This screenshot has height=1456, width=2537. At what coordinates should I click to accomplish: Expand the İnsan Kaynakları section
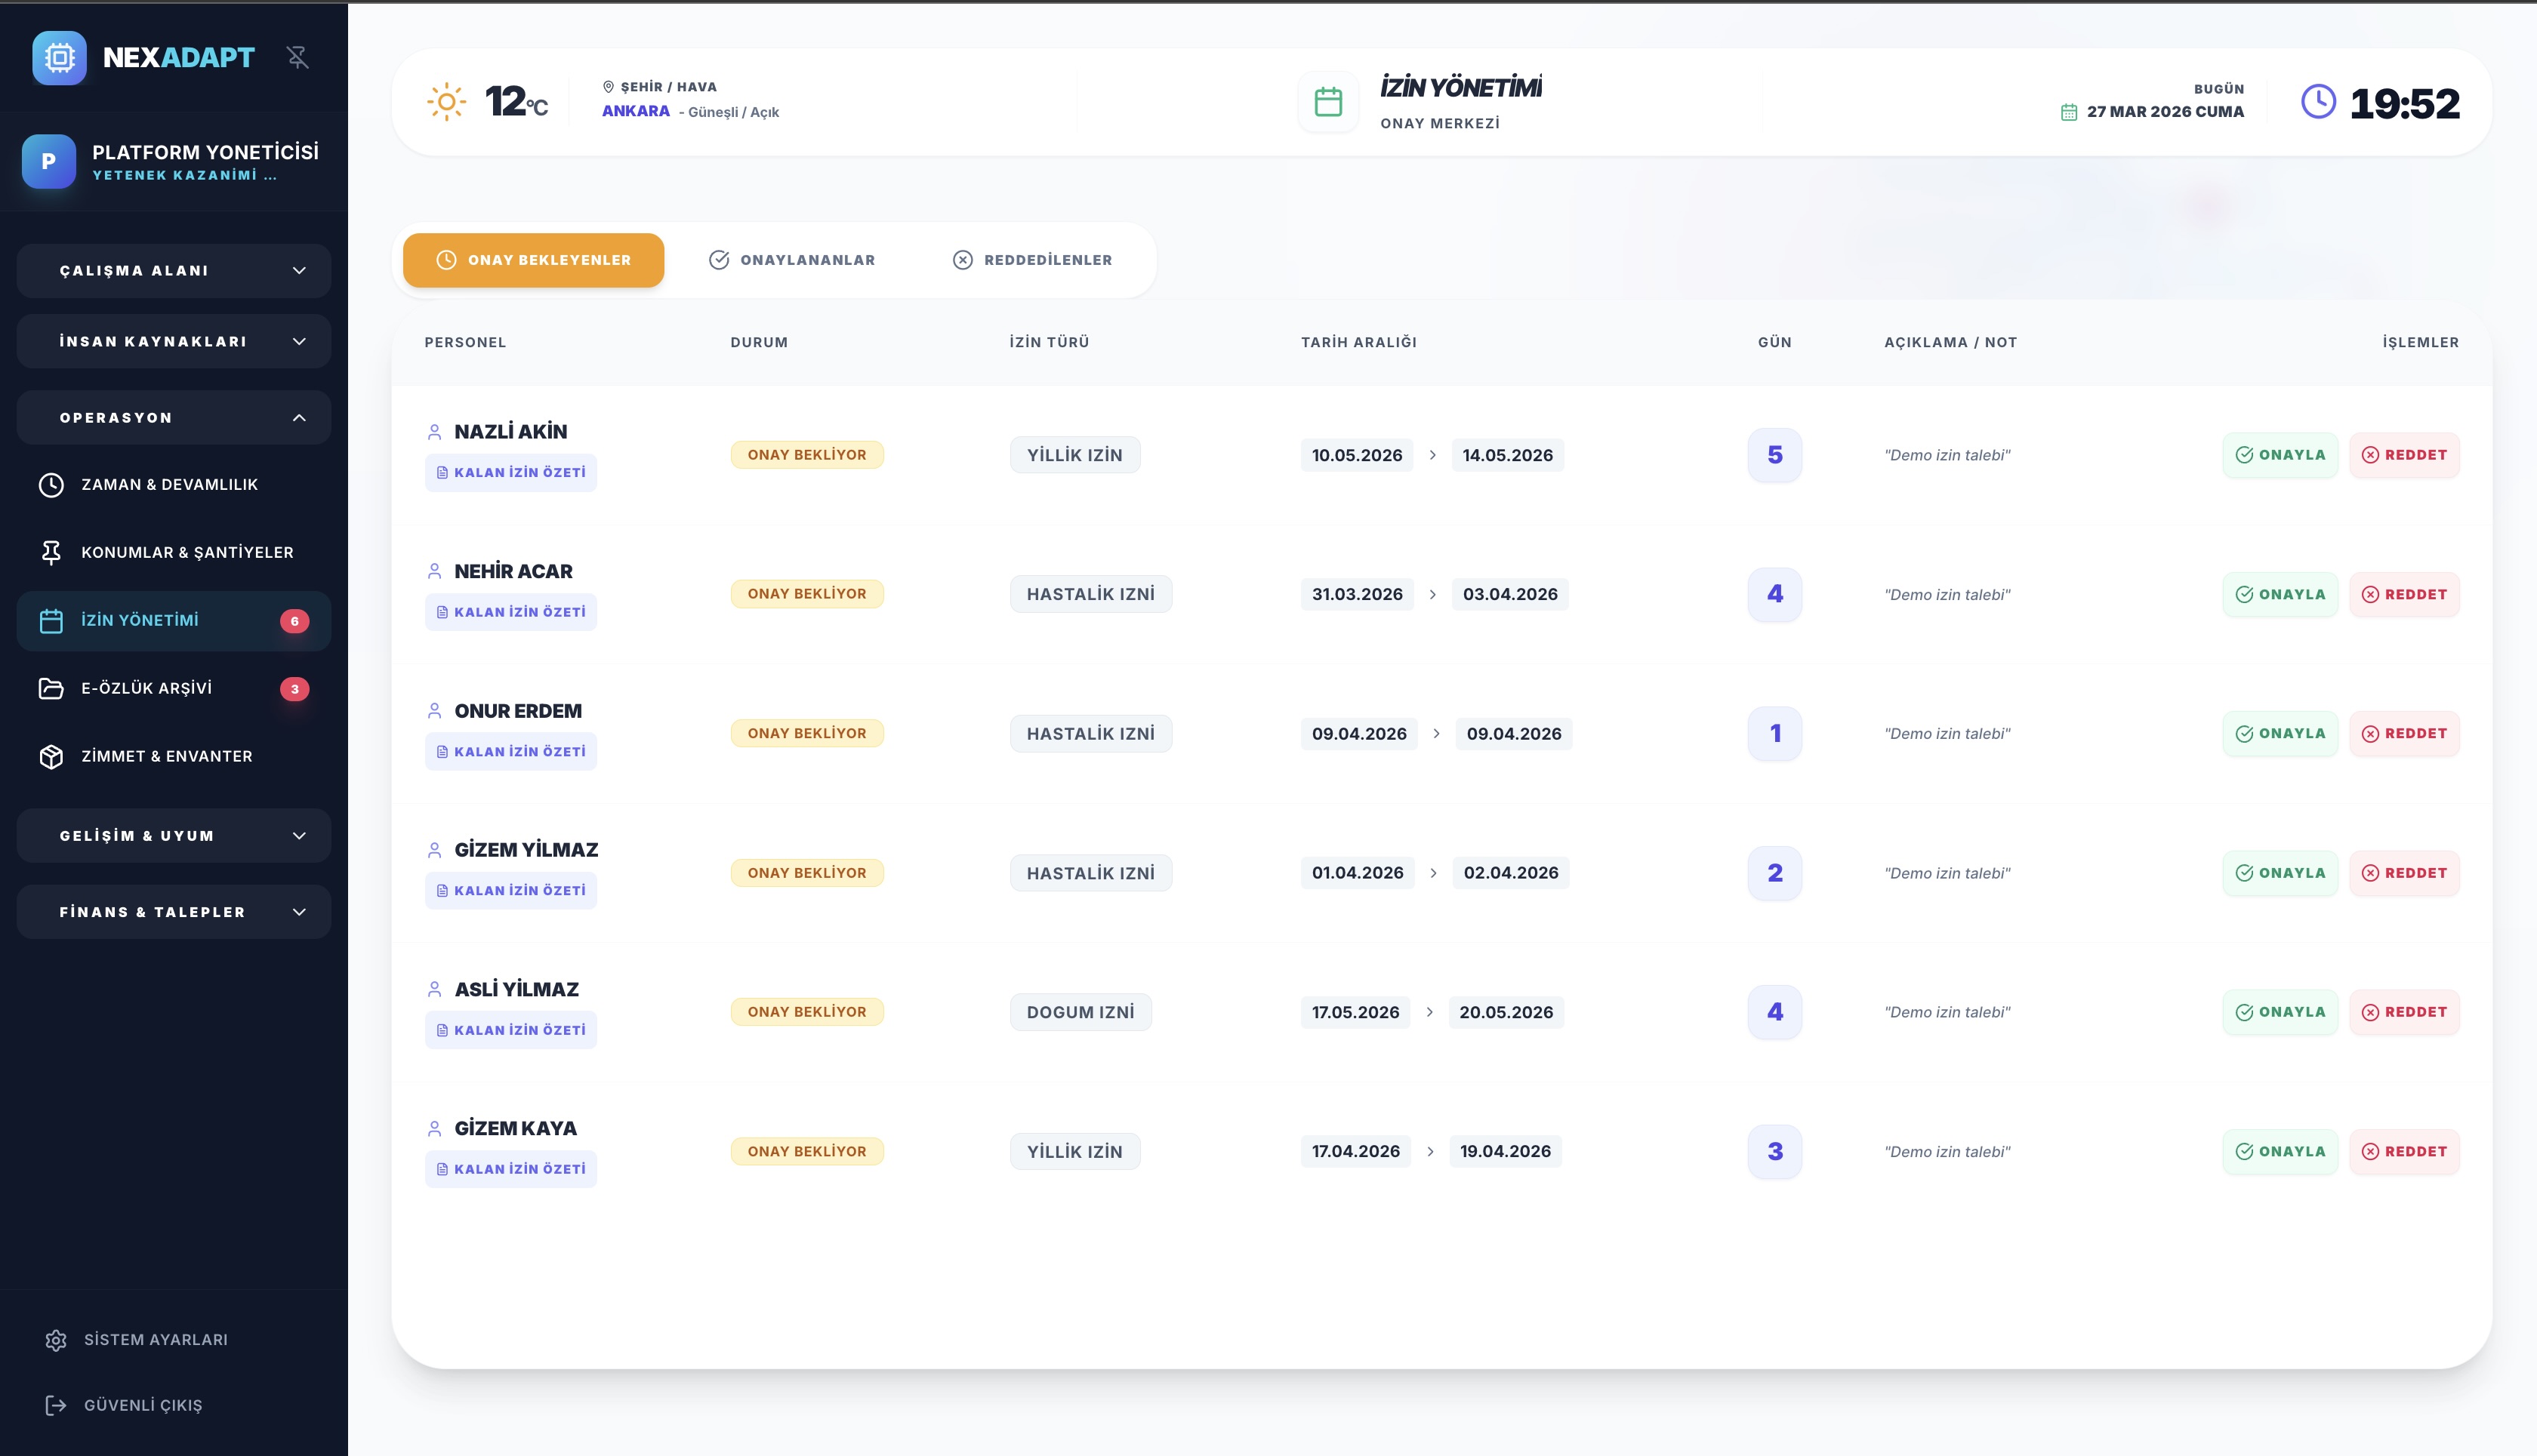173,342
